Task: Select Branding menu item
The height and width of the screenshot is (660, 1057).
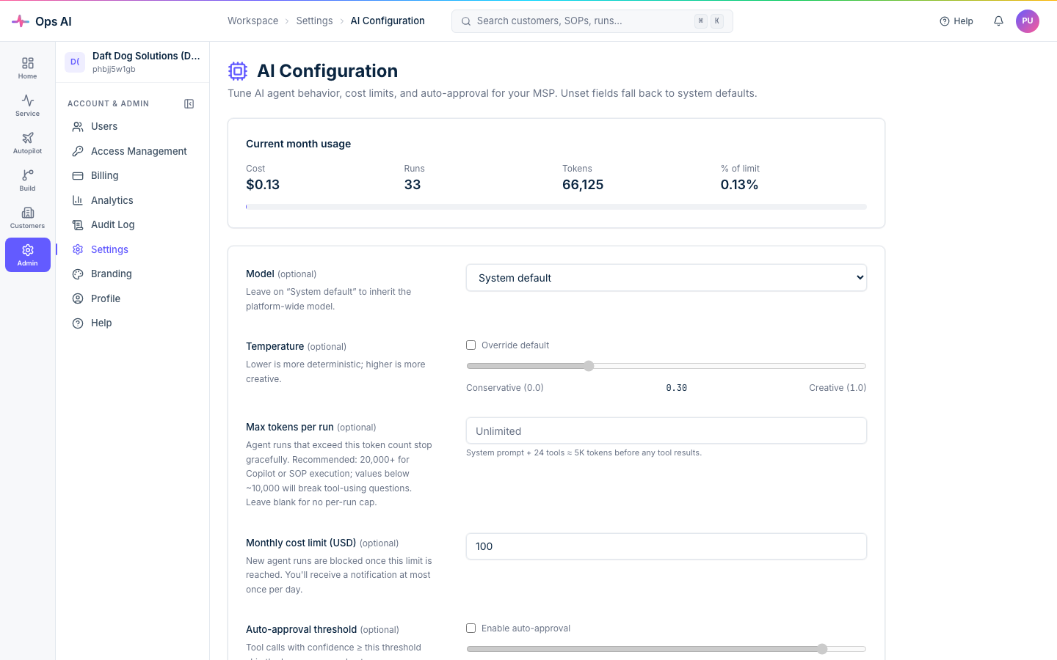Action: tap(132, 274)
